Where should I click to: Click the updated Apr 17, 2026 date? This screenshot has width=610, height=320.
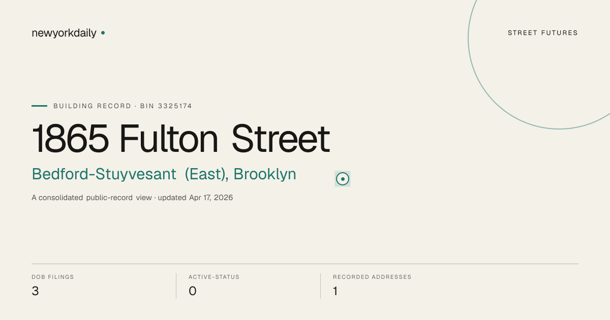195,198
